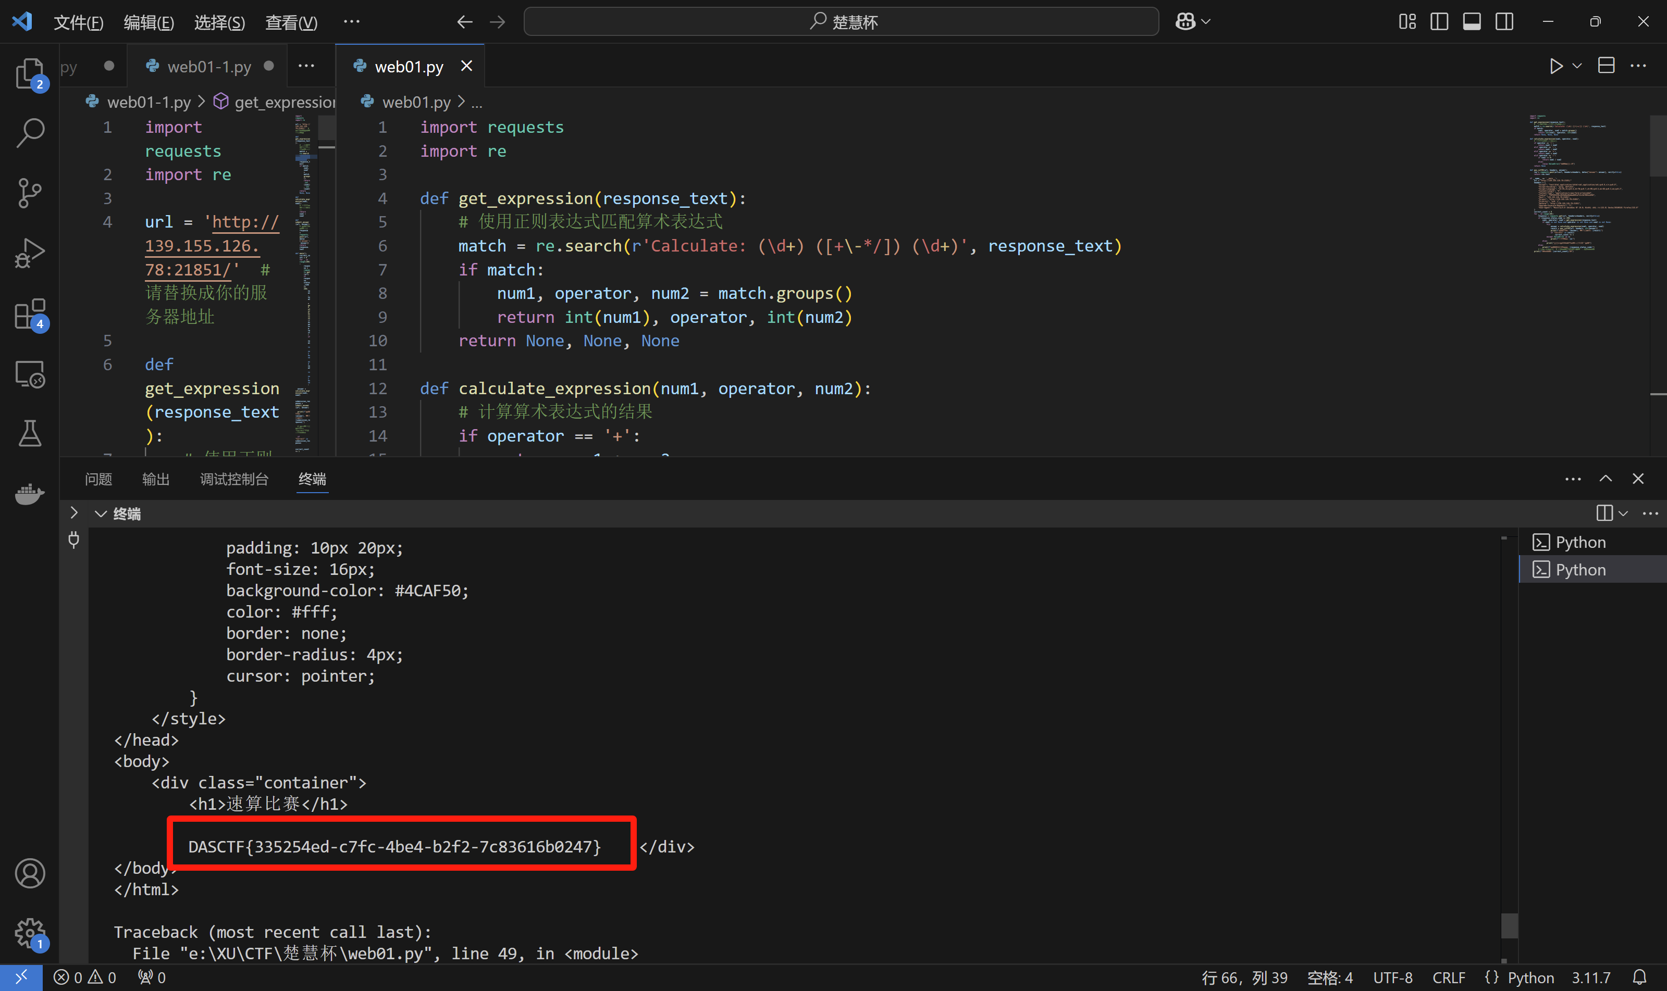Expand the Copilot dropdown chevron
Image resolution: width=1667 pixels, height=991 pixels.
1206,22
